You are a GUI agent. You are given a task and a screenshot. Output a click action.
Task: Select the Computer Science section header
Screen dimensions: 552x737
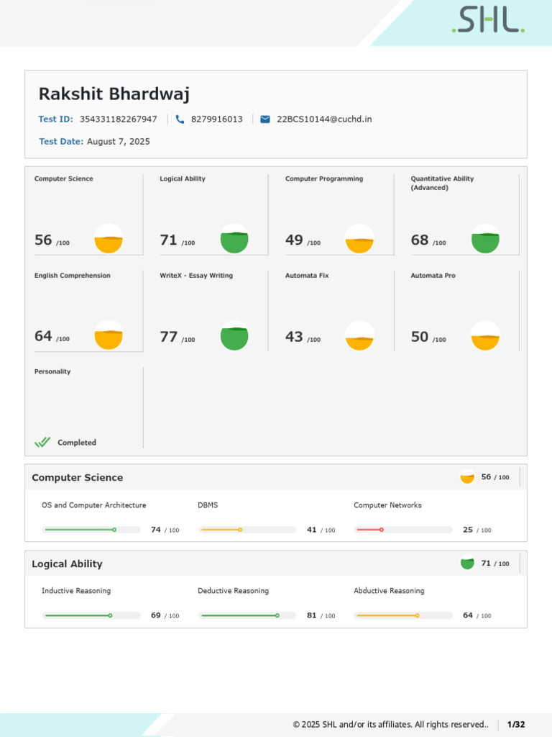(276, 478)
